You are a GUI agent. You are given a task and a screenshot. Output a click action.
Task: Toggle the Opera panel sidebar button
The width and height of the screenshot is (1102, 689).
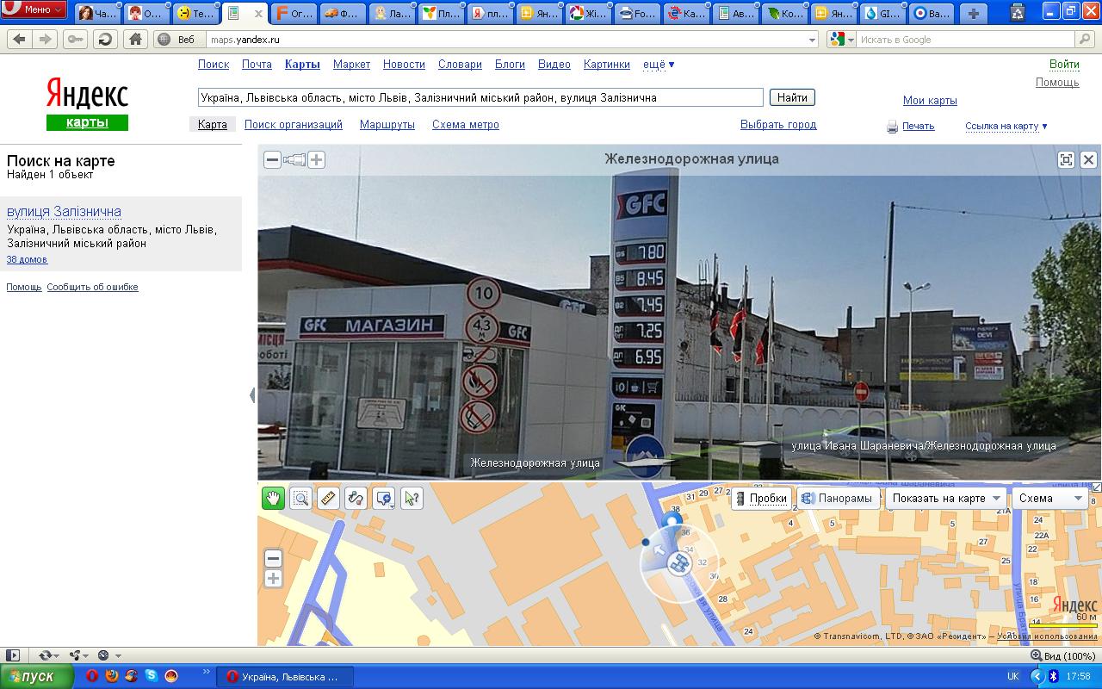click(x=12, y=655)
